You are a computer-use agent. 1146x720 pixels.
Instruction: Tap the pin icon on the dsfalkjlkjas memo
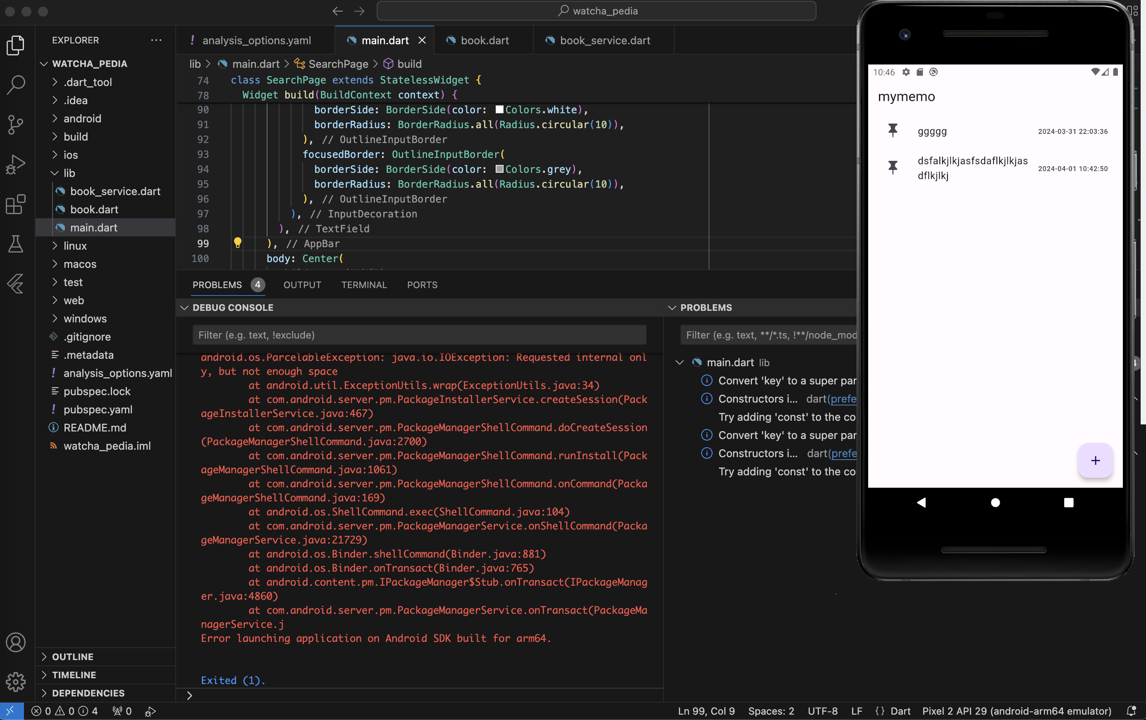pyautogui.click(x=893, y=167)
